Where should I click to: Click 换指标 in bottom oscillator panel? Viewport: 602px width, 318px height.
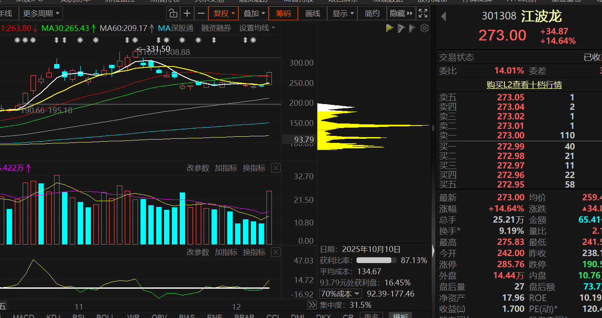(254, 252)
